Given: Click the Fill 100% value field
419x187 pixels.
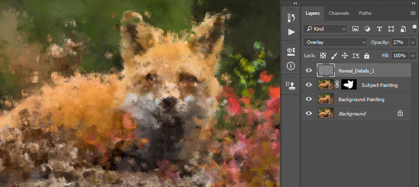Looking at the screenshot, I should (x=400, y=56).
